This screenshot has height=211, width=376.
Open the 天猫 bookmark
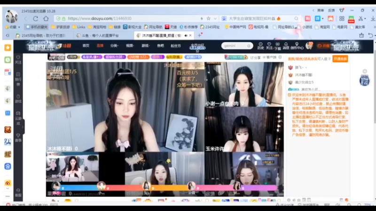tap(171, 27)
